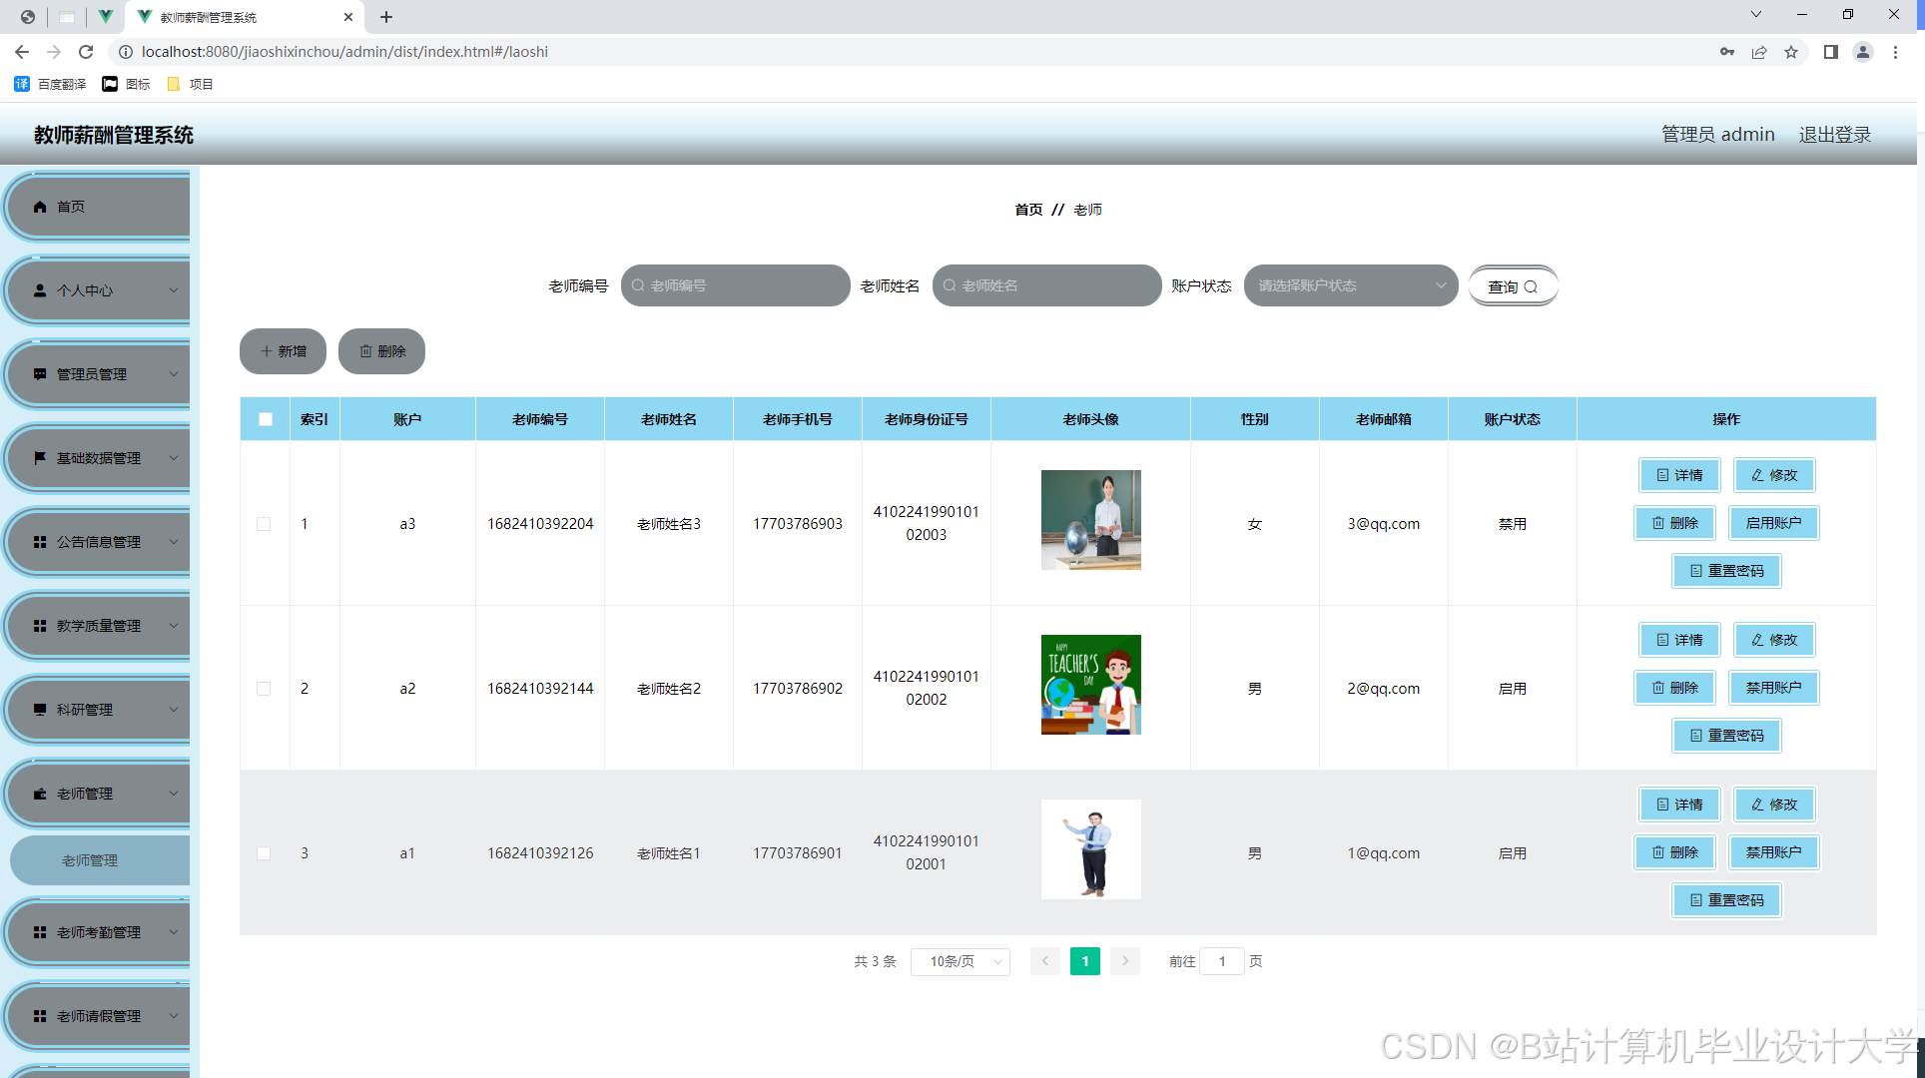Bookmark this page with the star icon

(x=1791, y=52)
